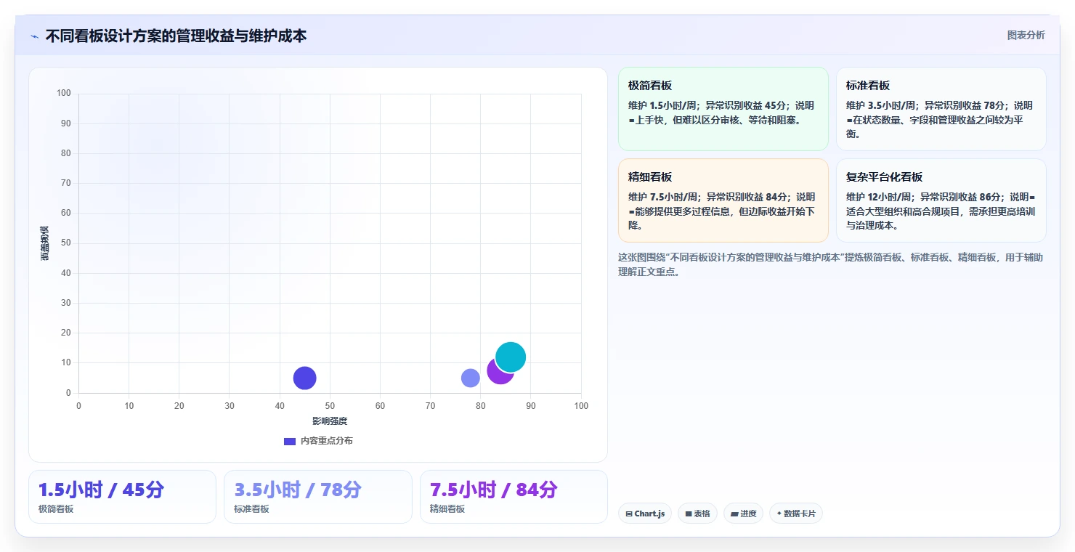
Task: Click the 影响强度 x-axis title
Action: [330, 421]
